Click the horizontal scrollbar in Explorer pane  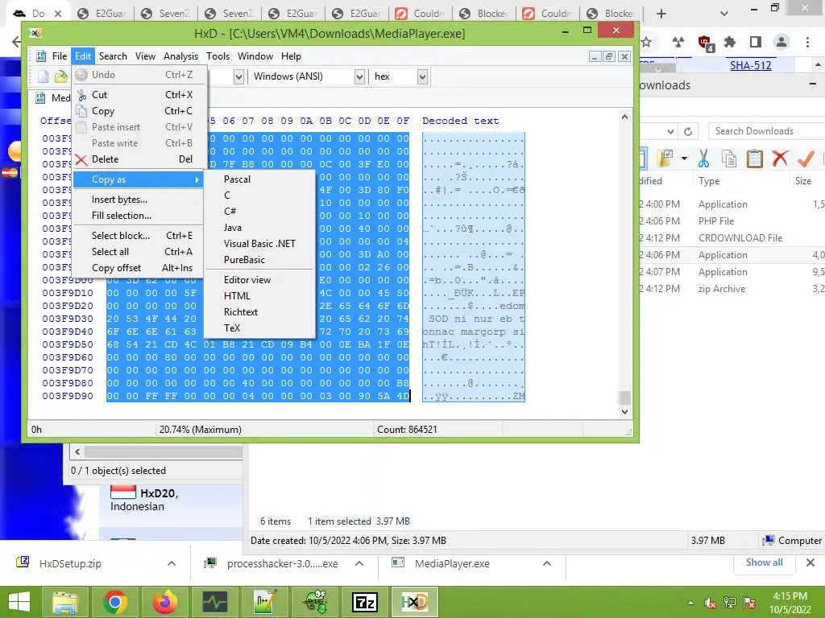click(x=164, y=451)
